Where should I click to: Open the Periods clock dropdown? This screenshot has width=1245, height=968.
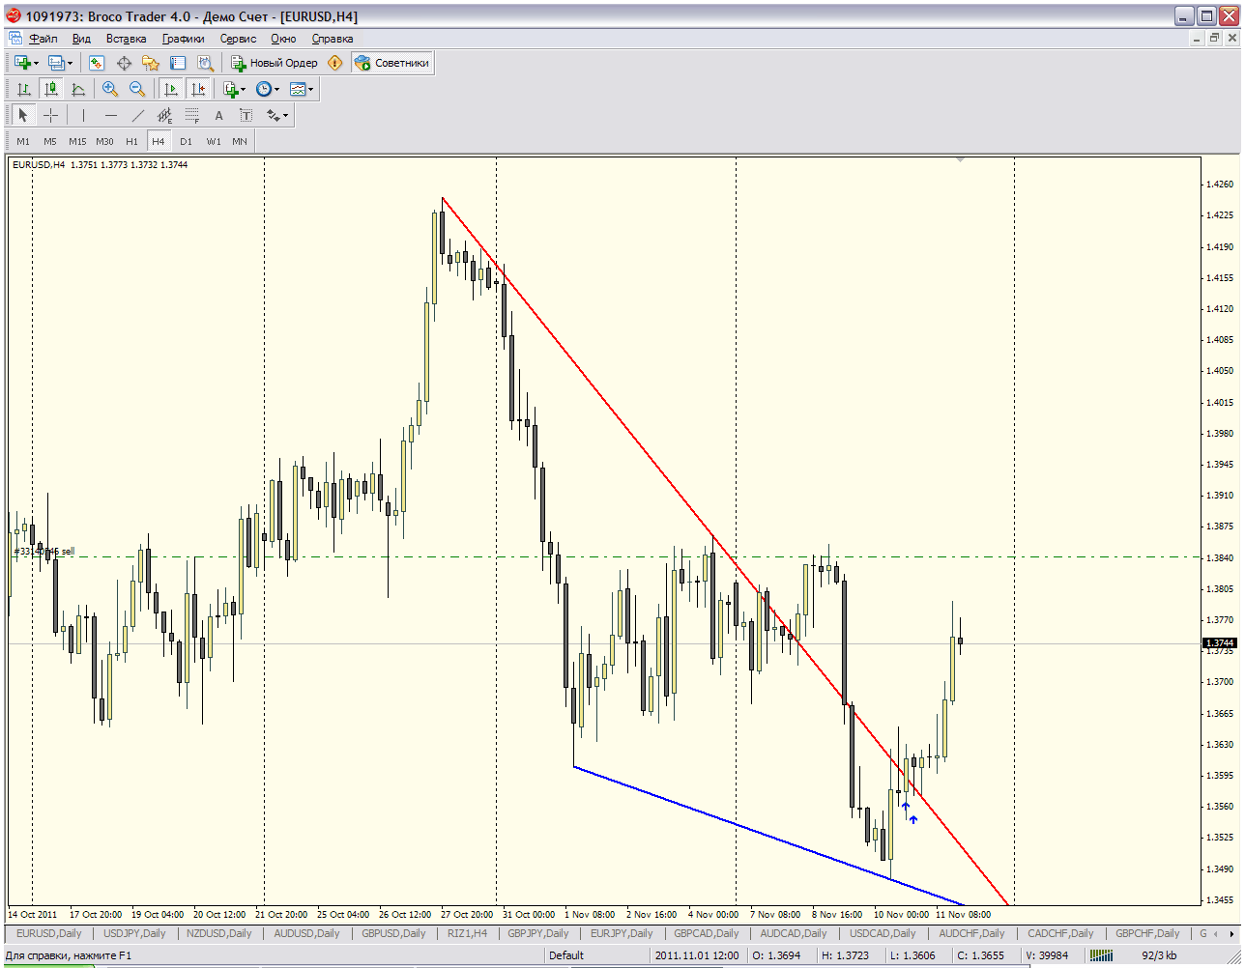pyautogui.click(x=268, y=89)
